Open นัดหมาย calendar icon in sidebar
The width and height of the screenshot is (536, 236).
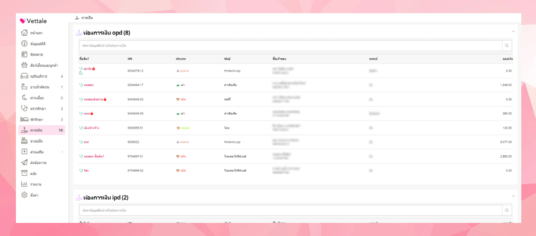[24, 54]
